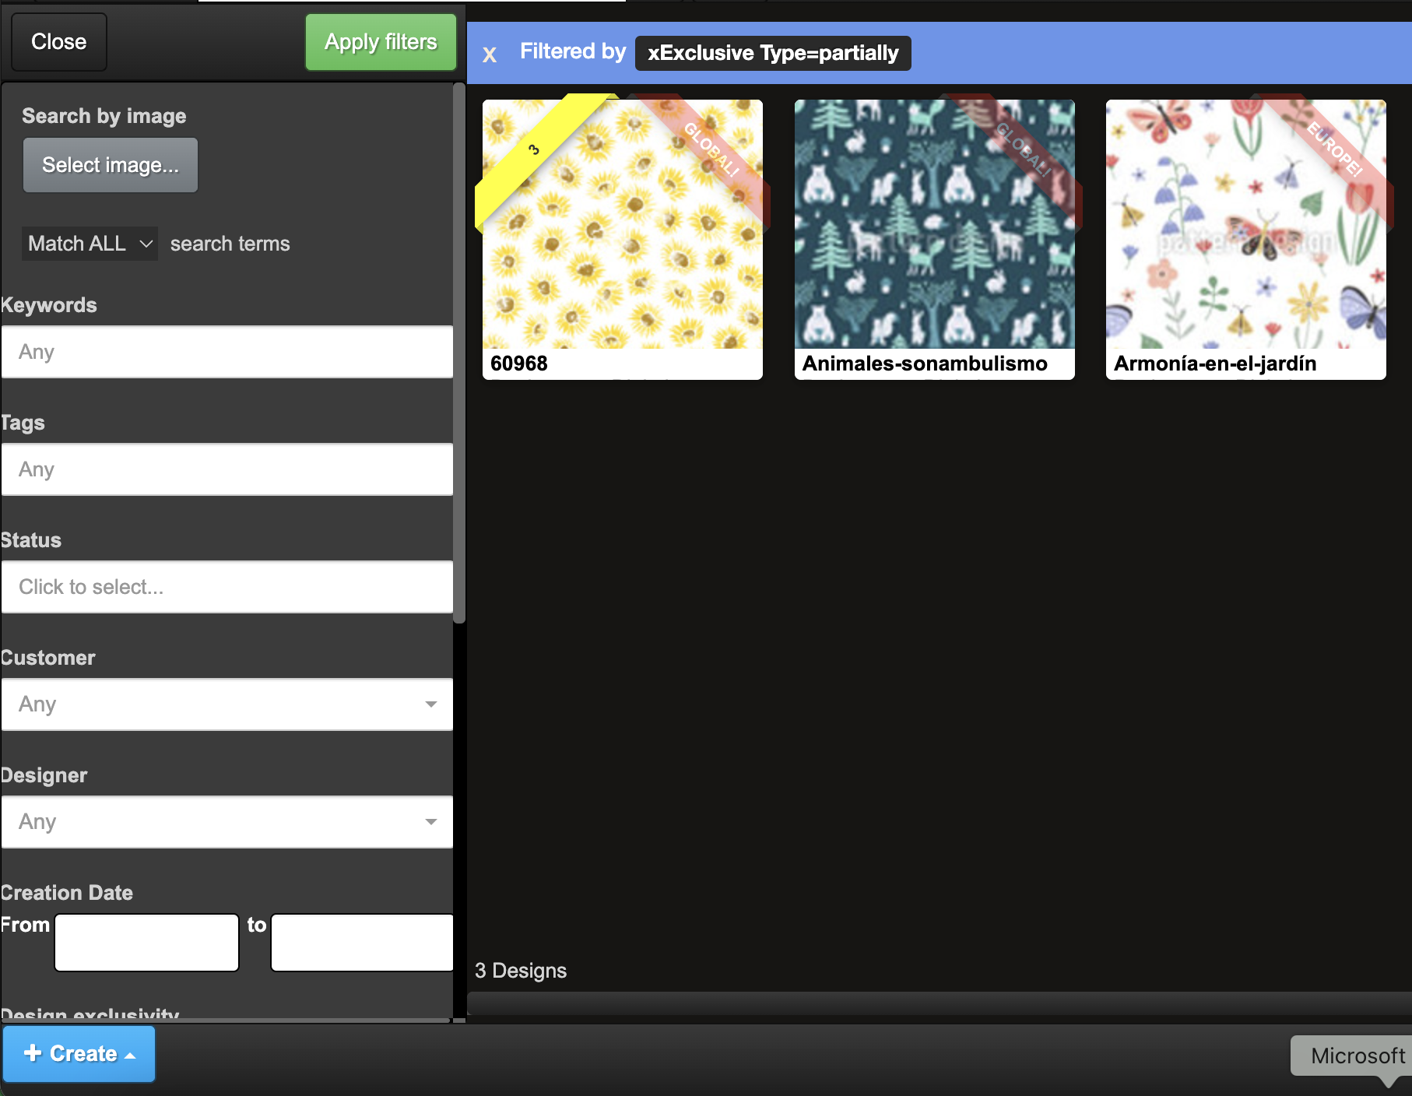
Task: Close the filter panel with Close button
Action: pos(58,42)
